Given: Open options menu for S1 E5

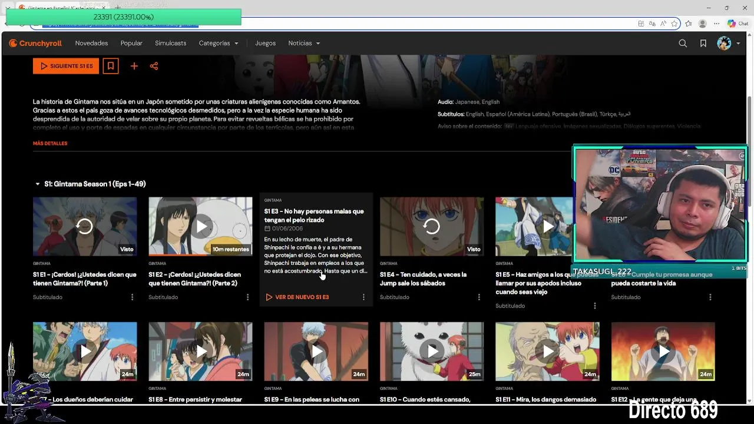Looking at the screenshot, I should (x=594, y=306).
